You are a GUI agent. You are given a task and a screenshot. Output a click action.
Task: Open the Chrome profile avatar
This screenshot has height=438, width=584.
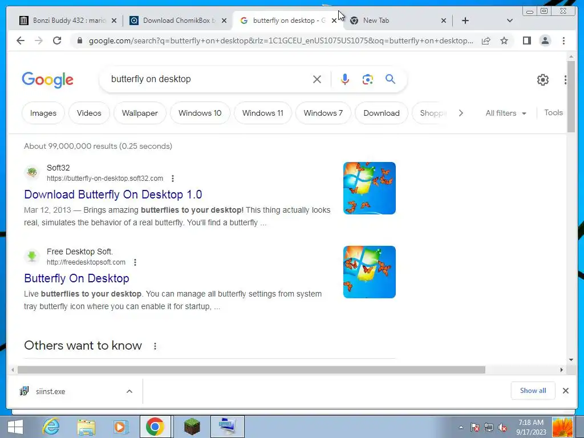(545, 40)
